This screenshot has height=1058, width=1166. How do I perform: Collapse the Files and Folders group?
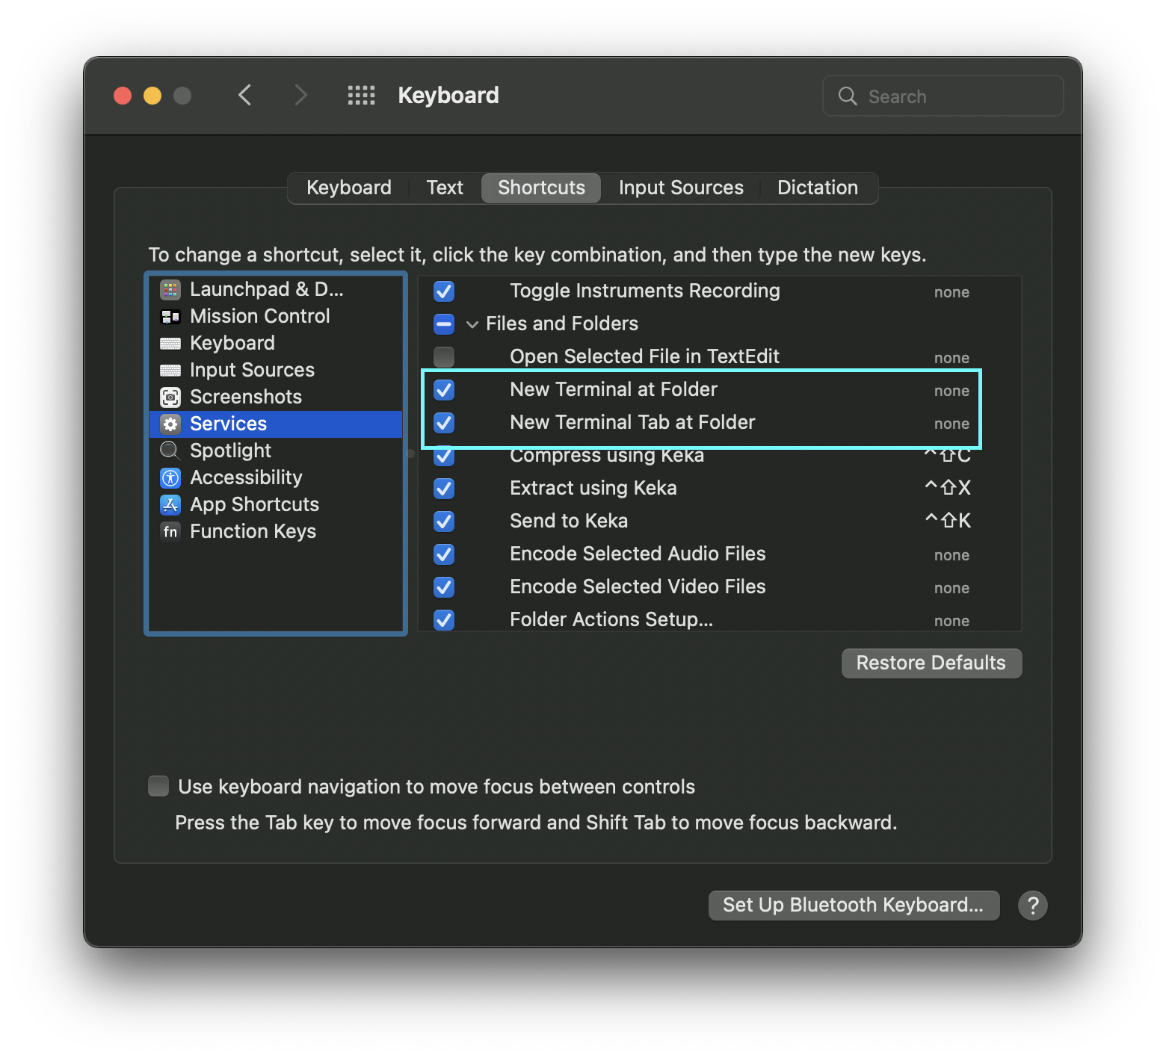(x=472, y=324)
